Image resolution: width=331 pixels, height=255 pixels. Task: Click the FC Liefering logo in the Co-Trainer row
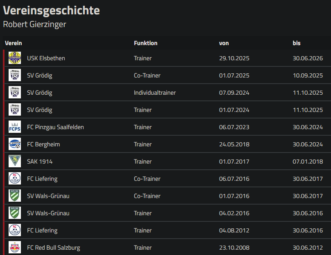[x=15, y=179]
